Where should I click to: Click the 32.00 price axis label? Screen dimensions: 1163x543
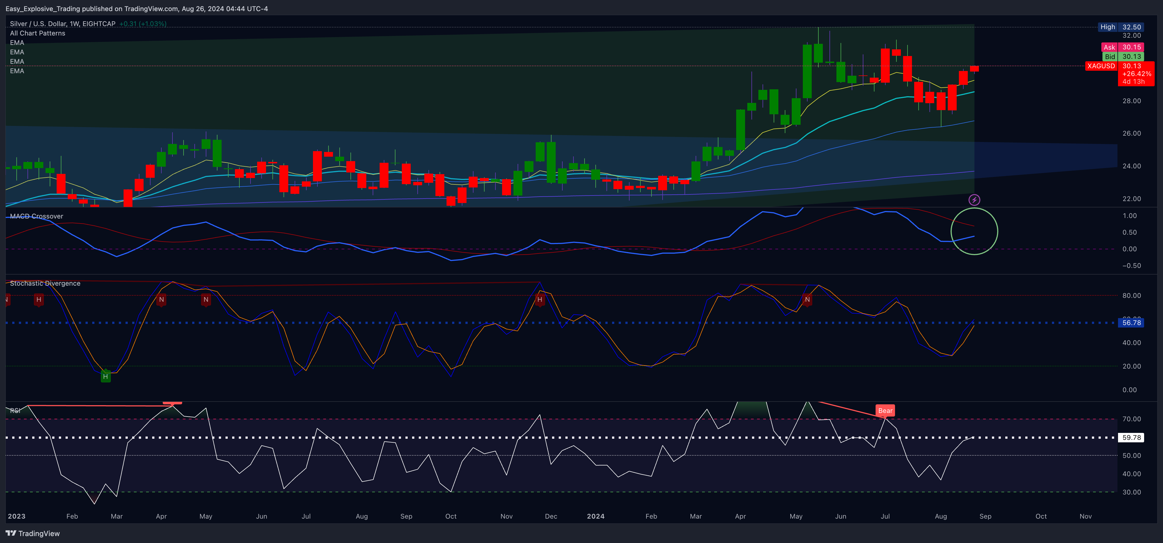[x=1131, y=35]
